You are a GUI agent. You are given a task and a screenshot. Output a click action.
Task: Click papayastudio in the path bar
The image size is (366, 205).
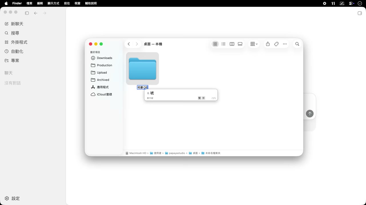click(175, 153)
